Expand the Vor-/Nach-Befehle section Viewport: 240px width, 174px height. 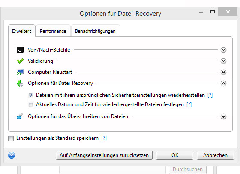[223, 50]
